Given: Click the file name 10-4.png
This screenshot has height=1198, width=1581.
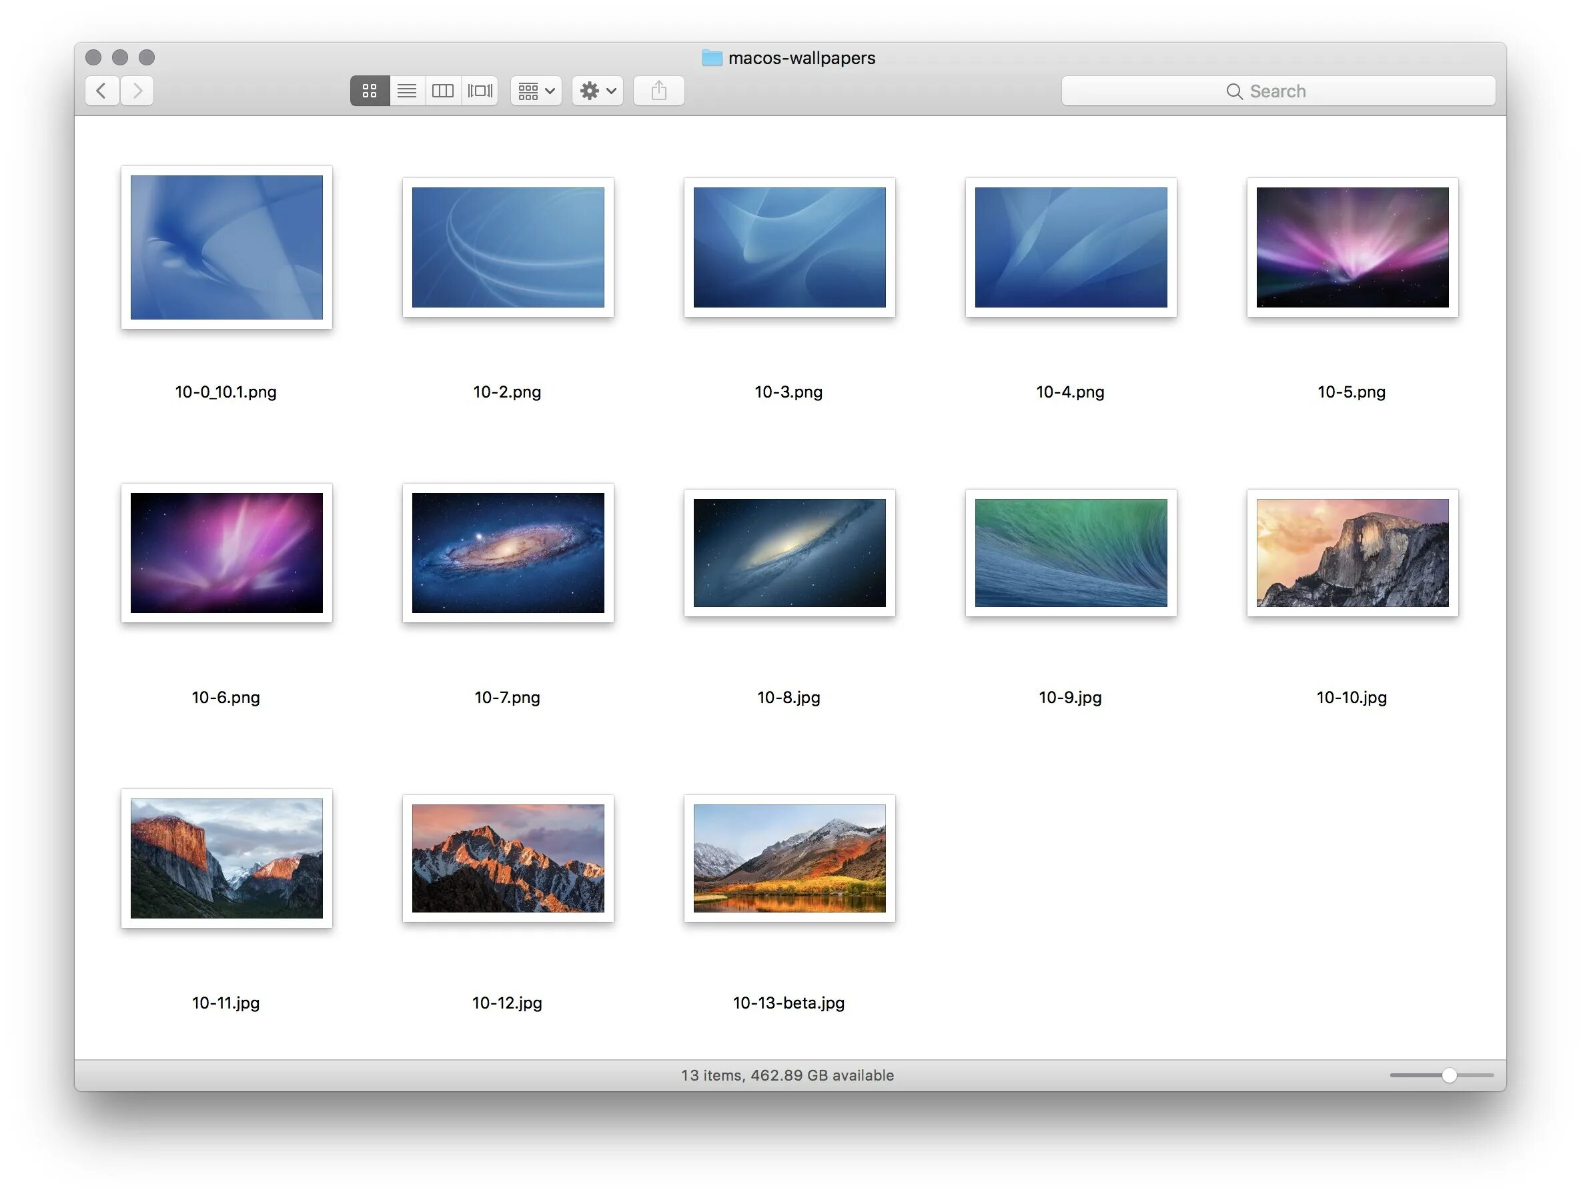Looking at the screenshot, I should point(1070,392).
